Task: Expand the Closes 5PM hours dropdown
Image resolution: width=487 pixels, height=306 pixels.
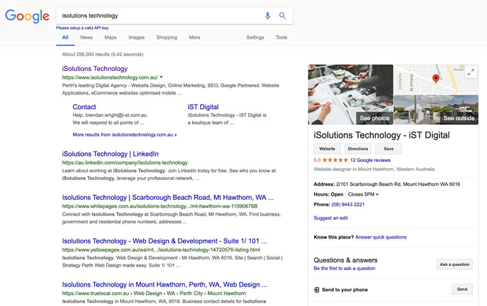Action: click(377, 195)
